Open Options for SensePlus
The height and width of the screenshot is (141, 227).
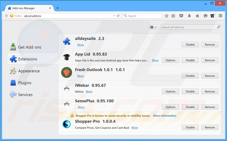tap(171, 107)
